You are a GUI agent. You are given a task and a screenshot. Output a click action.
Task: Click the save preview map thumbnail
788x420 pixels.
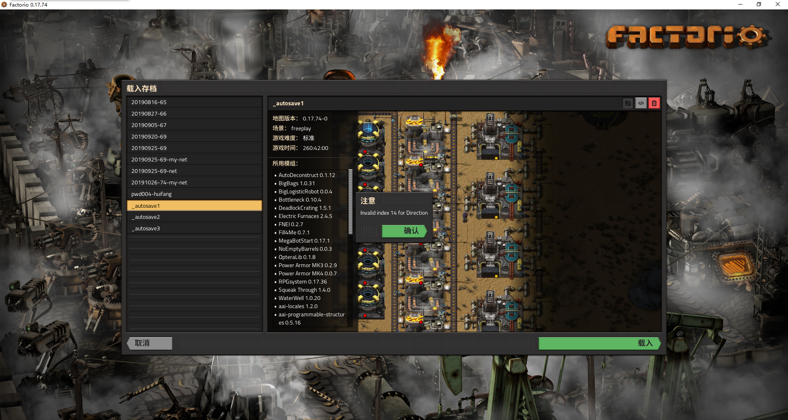pyautogui.click(x=509, y=221)
